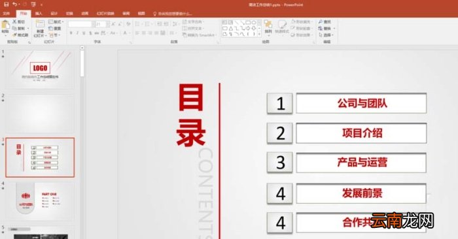Image resolution: width=458 pixels, height=239 pixels.
Task: Click the Font Color A button
Action: point(125,33)
